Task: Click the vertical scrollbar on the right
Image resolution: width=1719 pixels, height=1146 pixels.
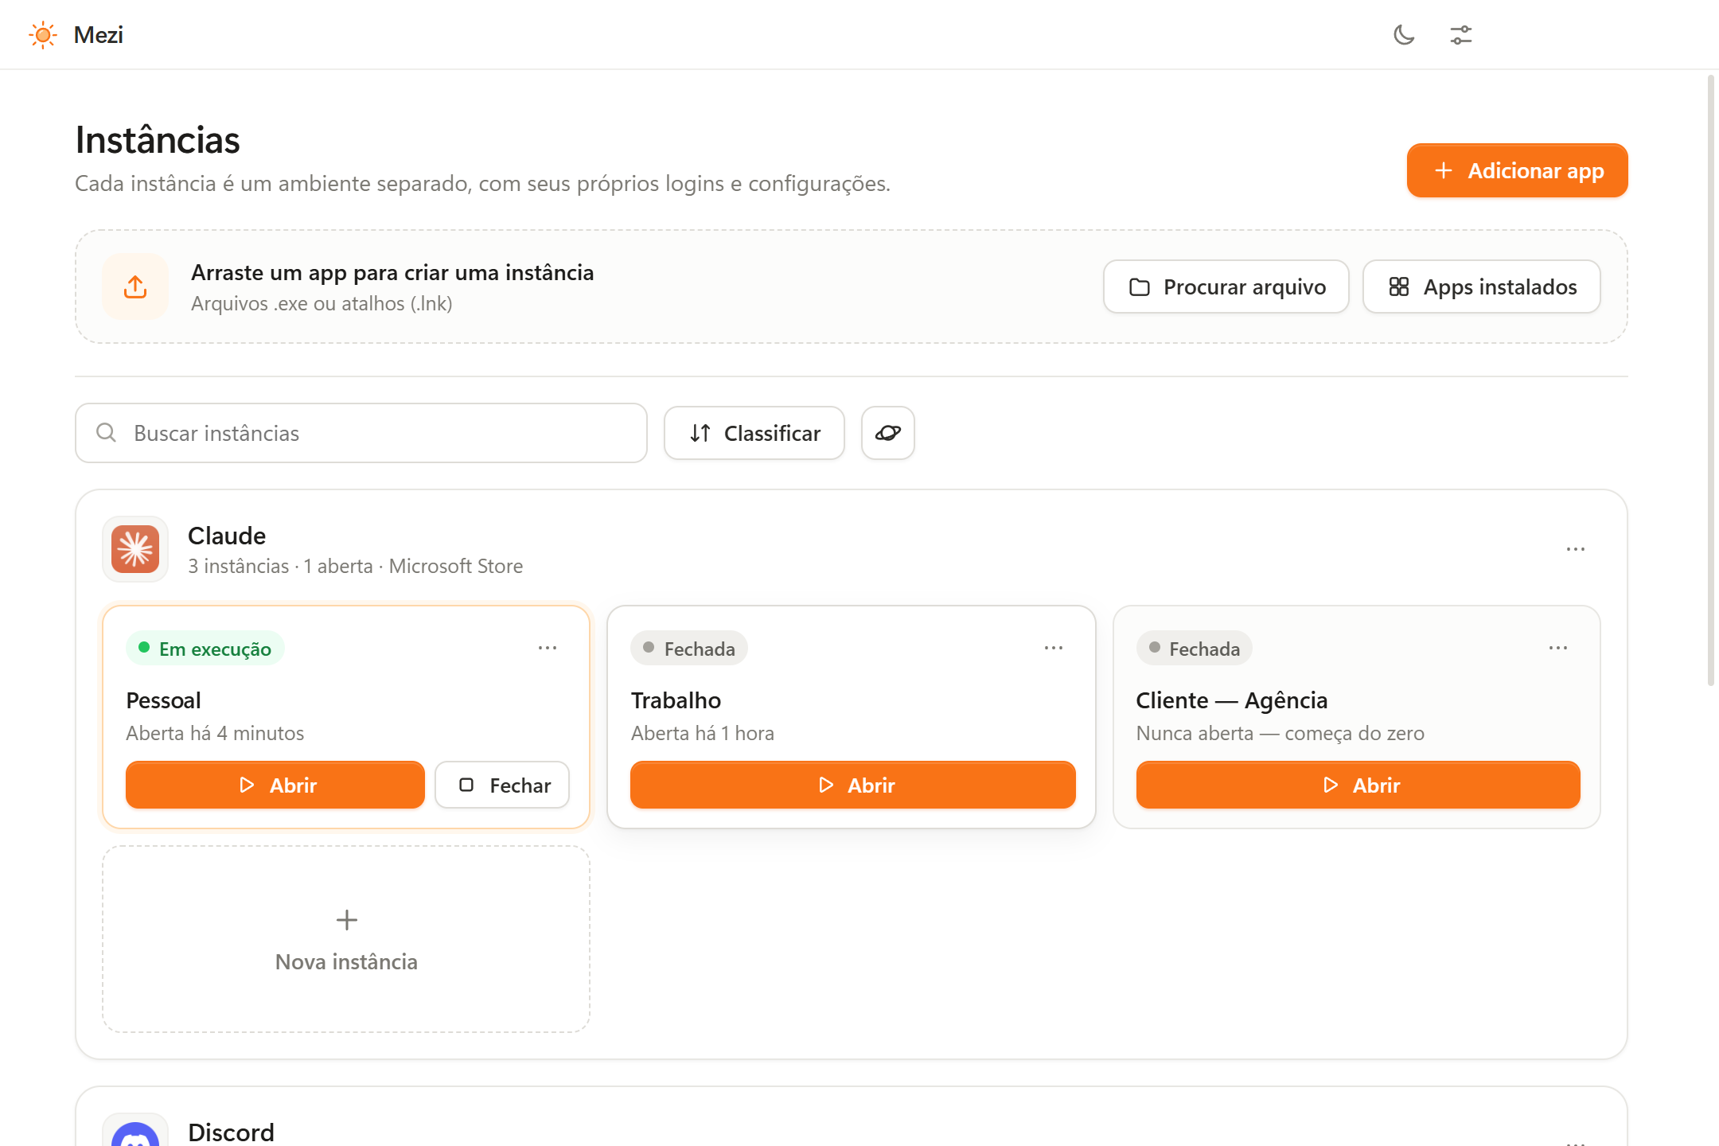Action: click(x=1711, y=380)
